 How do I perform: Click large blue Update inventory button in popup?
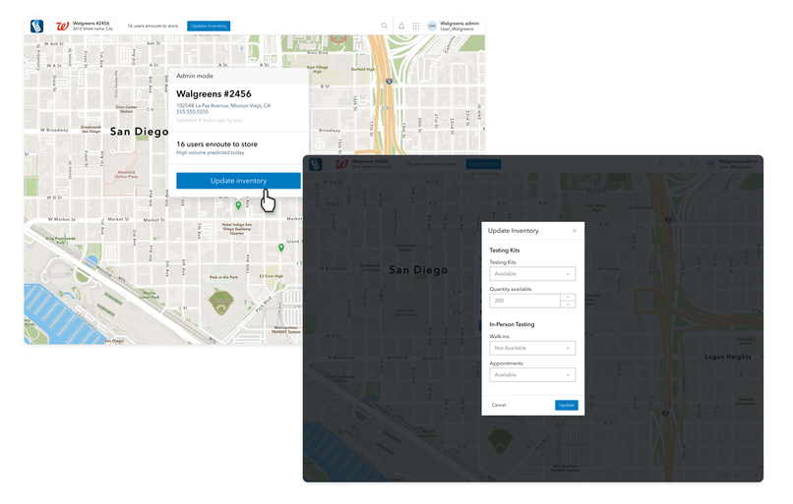pyautogui.click(x=238, y=181)
